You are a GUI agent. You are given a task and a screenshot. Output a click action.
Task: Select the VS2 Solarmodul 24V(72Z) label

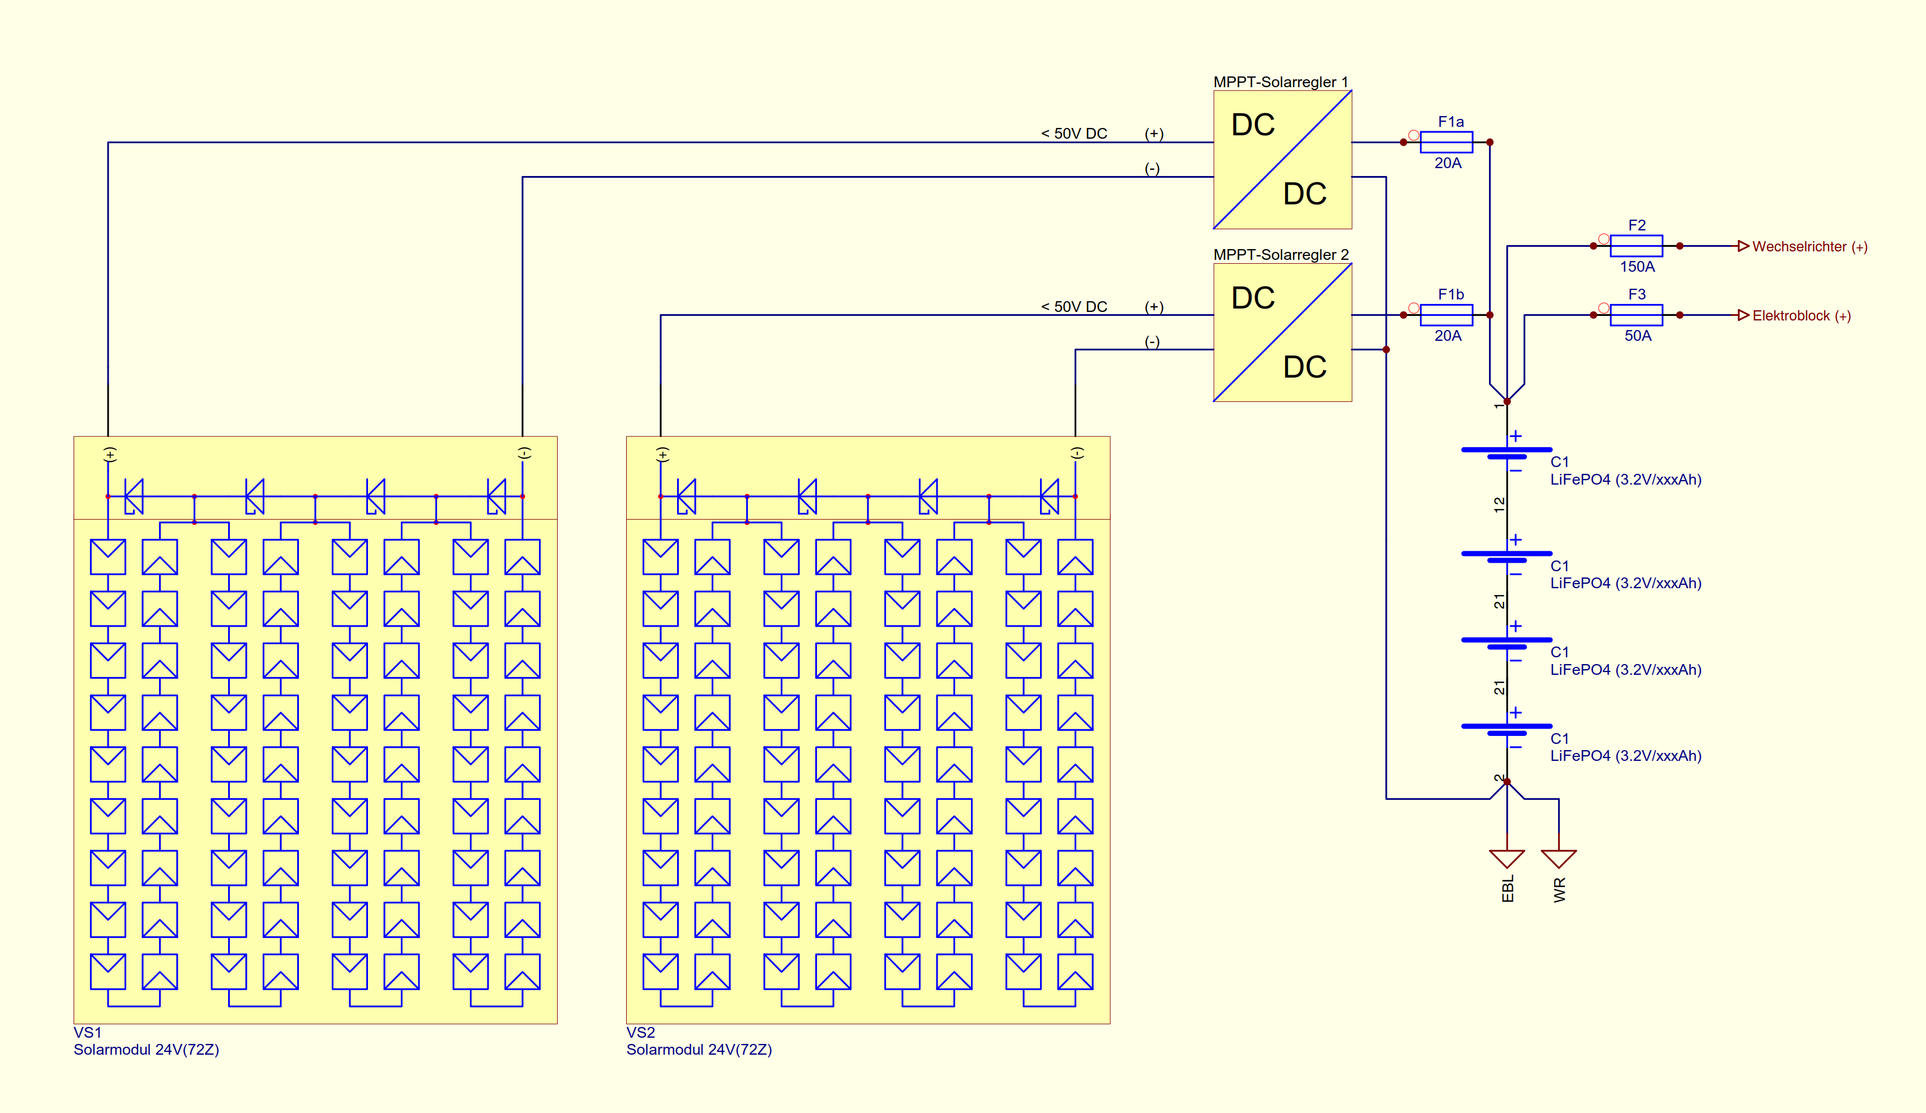(x=699, y=1041)
